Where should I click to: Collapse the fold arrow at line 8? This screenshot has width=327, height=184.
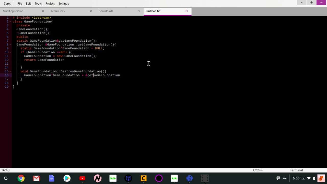(10, 44)
